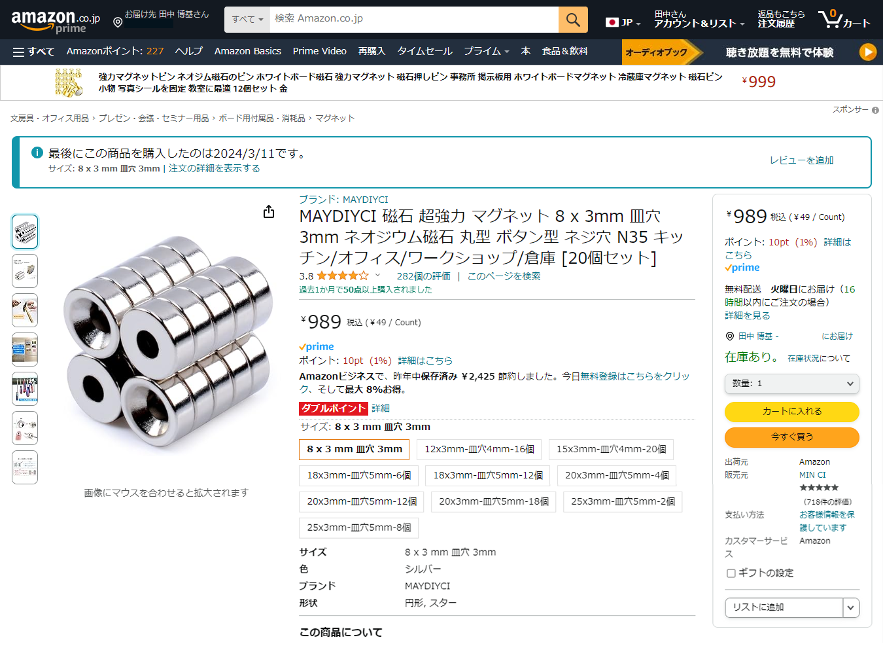Click the sponsor info icon

point(875,110)
